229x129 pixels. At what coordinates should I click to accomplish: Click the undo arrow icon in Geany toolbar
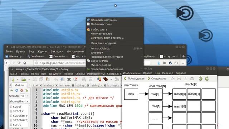click(56, 79)
